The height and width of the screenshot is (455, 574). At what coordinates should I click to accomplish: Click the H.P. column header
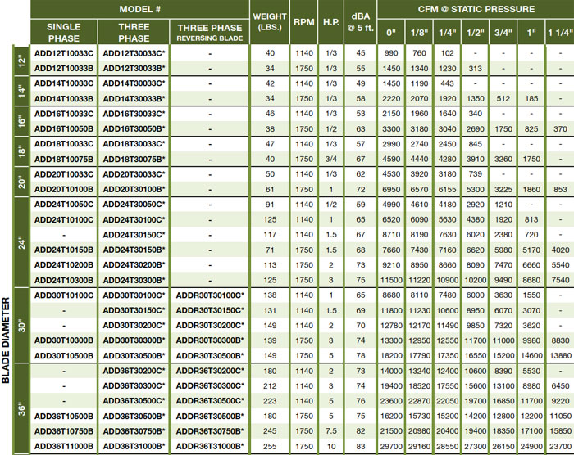pyautogui.click(x=331, y=22)
